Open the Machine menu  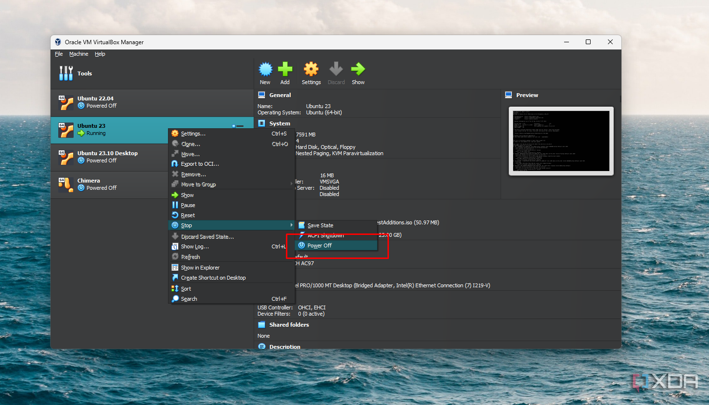tap(78, 54)
